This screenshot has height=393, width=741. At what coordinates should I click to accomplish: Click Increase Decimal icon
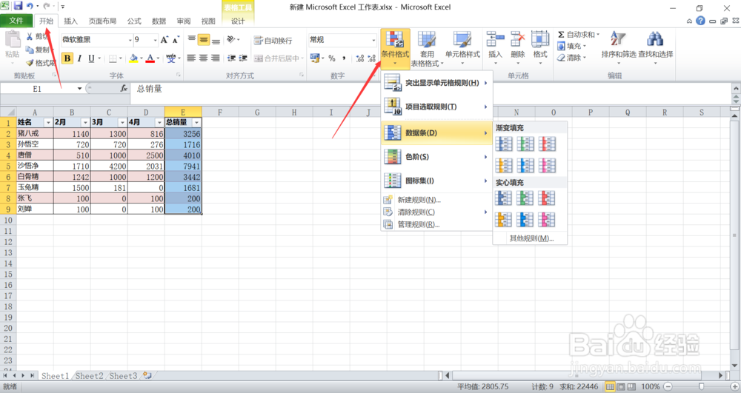[360, 58]
